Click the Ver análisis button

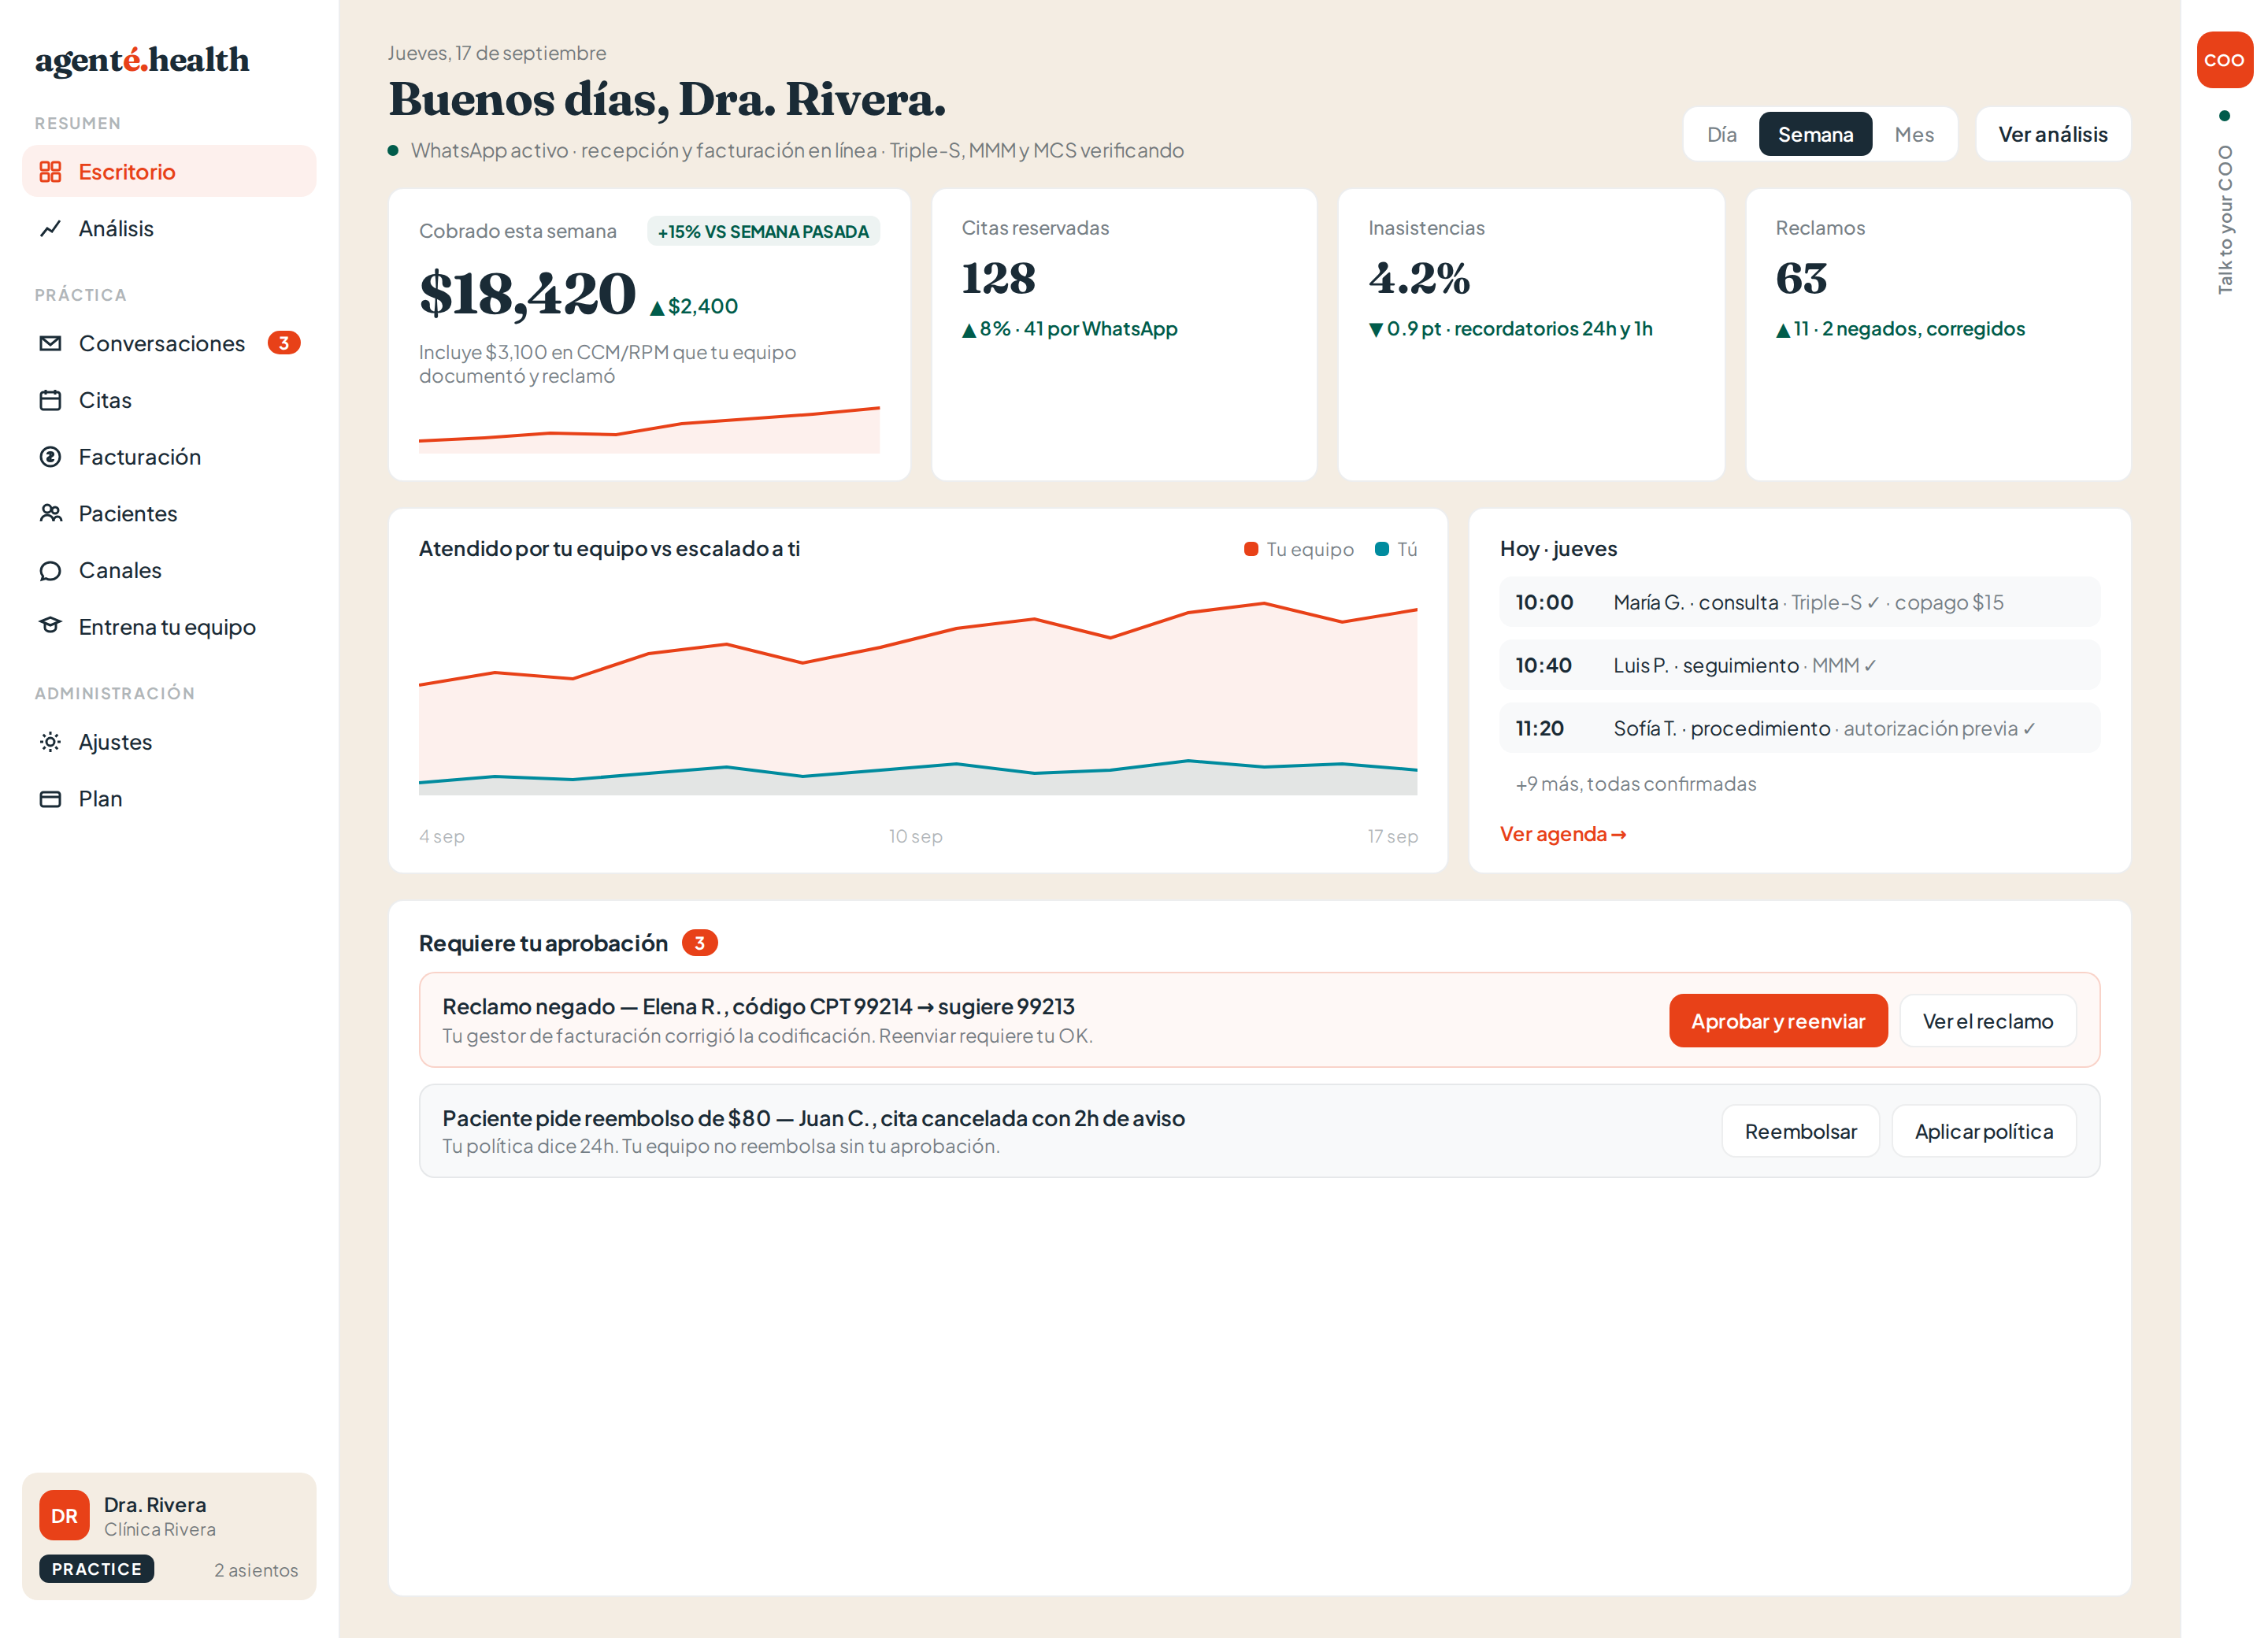click(x=2052, y=134)
